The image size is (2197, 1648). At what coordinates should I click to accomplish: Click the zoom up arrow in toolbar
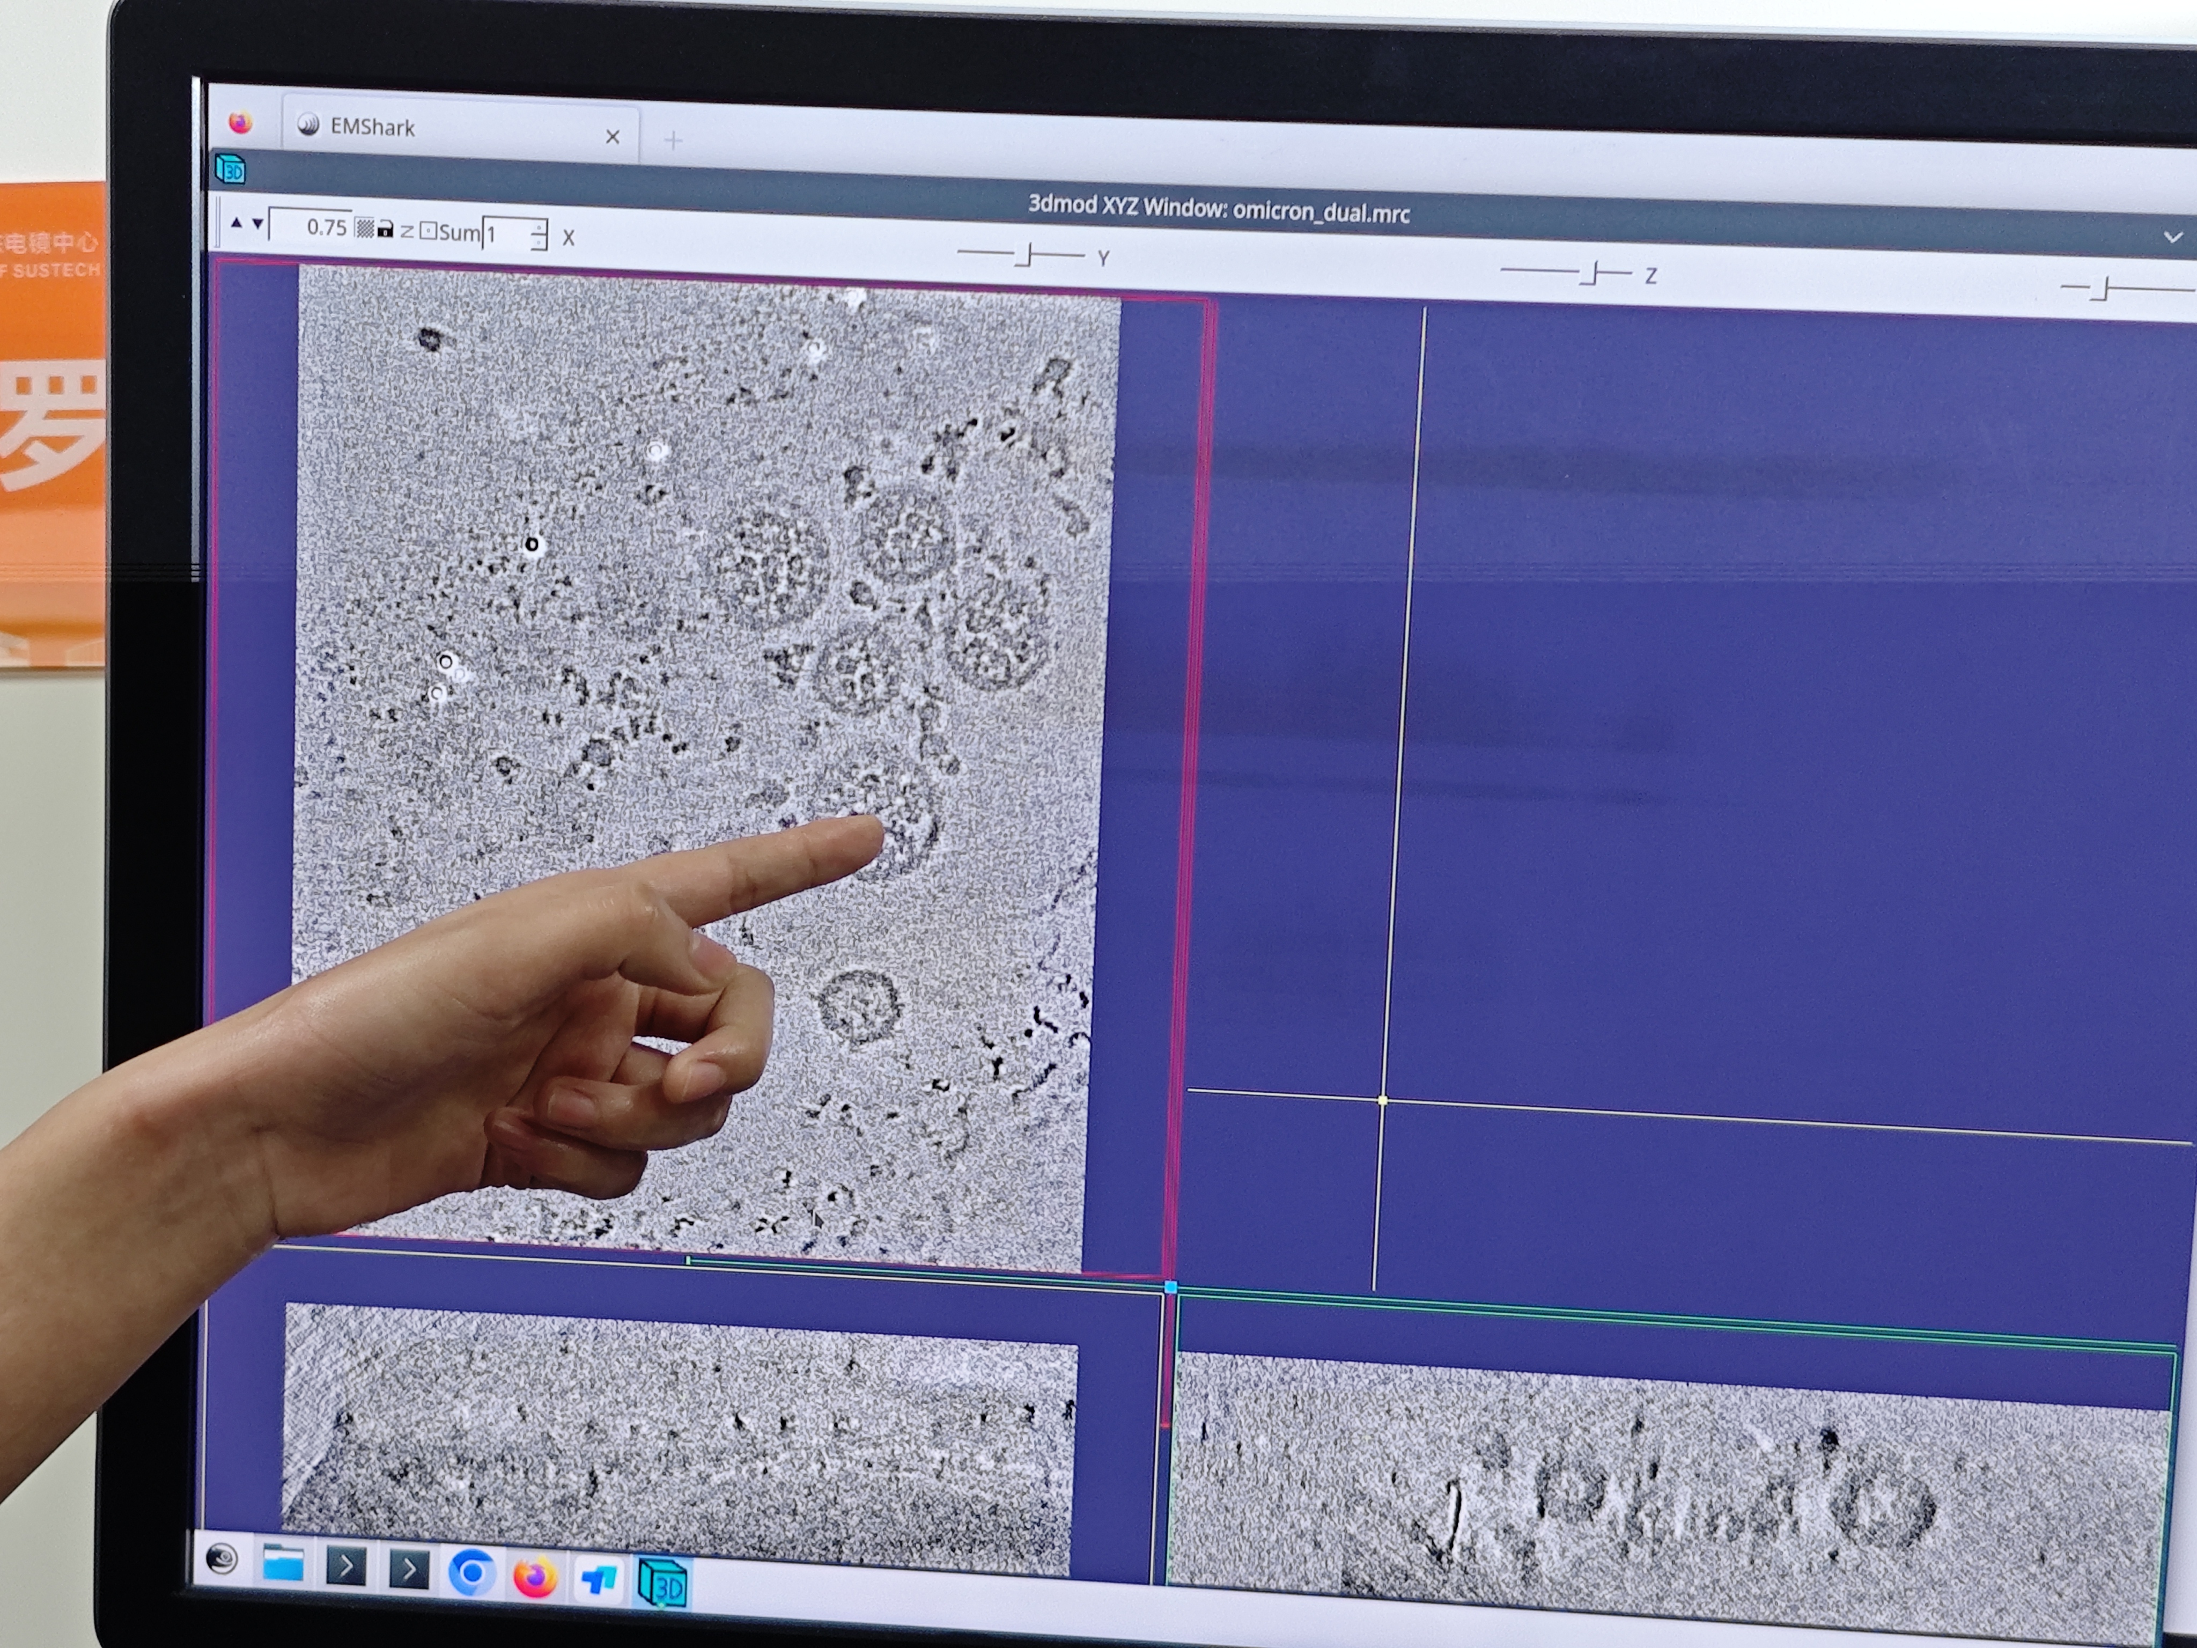coord(237,224)
